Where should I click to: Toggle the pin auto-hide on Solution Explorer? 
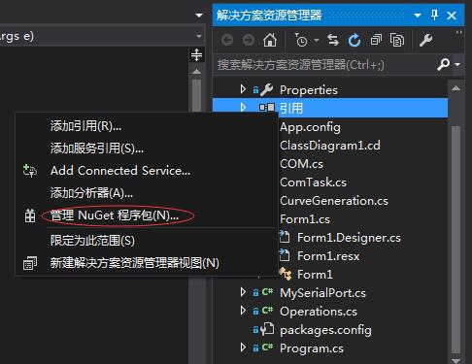[x=435, y=15]
